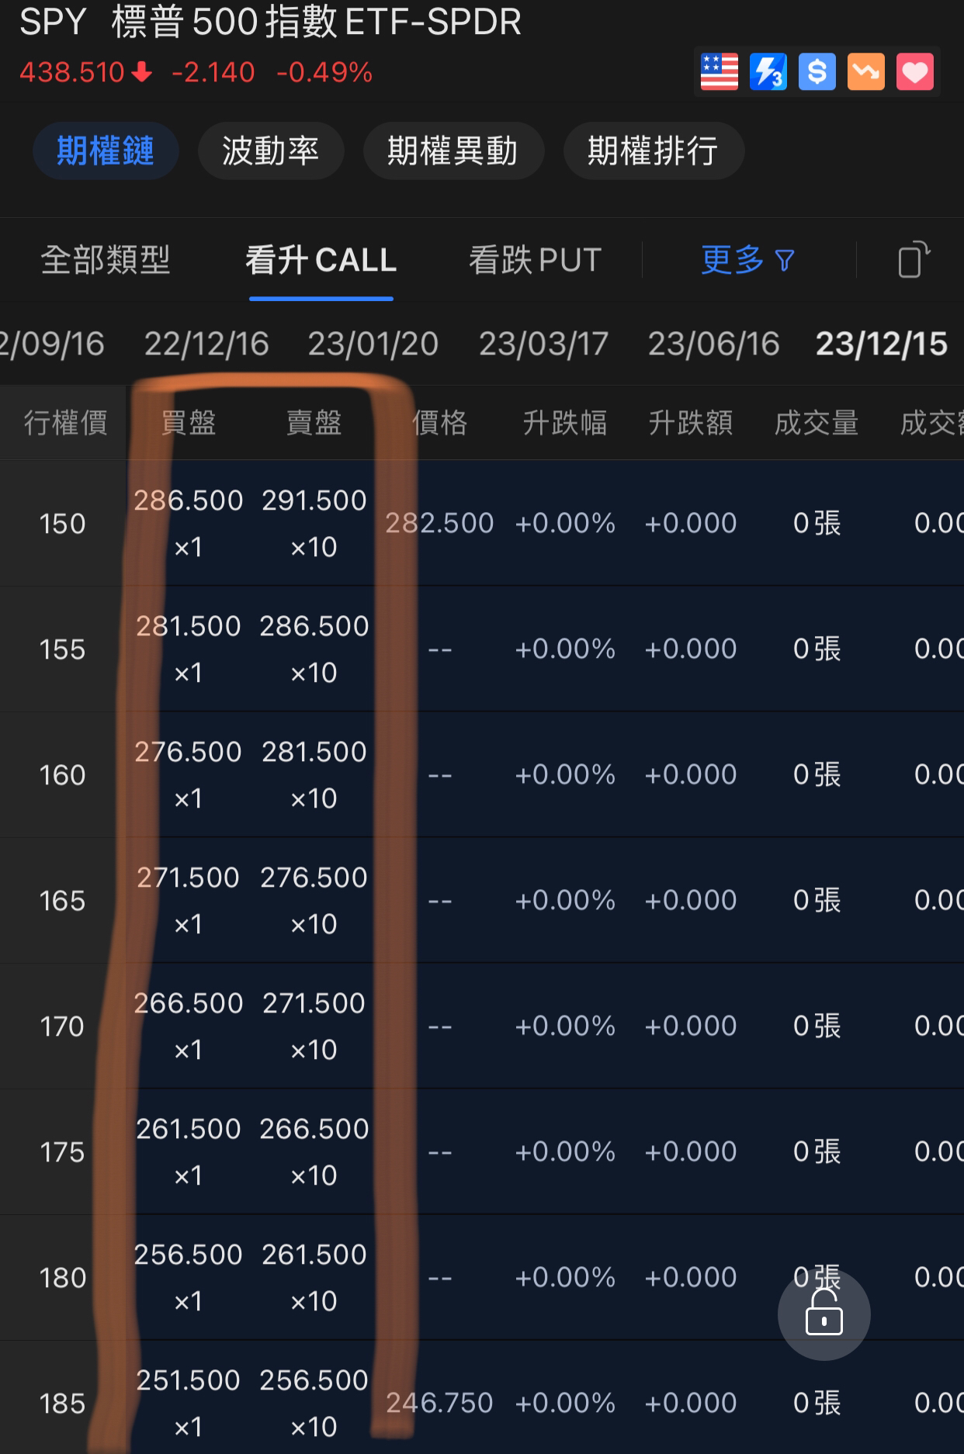Tap the dollar sign icon
Viewport: 964px width, 1454px height.
817,72
